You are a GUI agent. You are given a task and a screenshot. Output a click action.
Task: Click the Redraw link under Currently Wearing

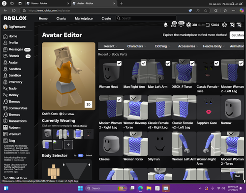click(84, 126)
